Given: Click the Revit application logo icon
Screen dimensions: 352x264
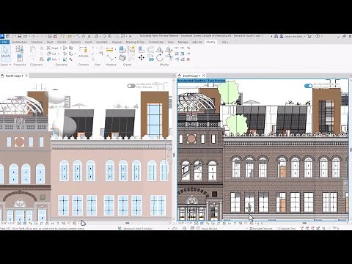Looking at the screenshot, I should click(x=2, y=36).
